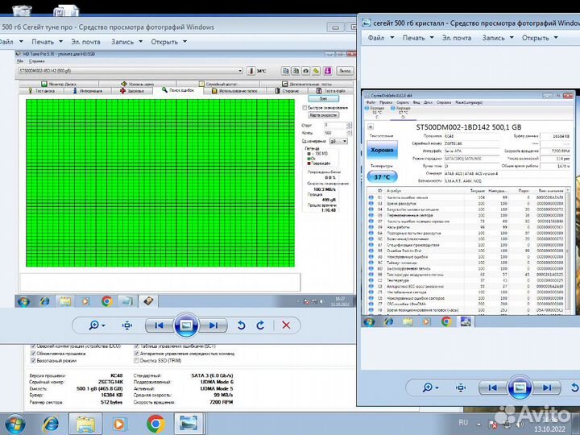This screenshot has width=580, height=435.
Task: Open Google Chrome from main taskbar
Action: (x=155, y=424)
